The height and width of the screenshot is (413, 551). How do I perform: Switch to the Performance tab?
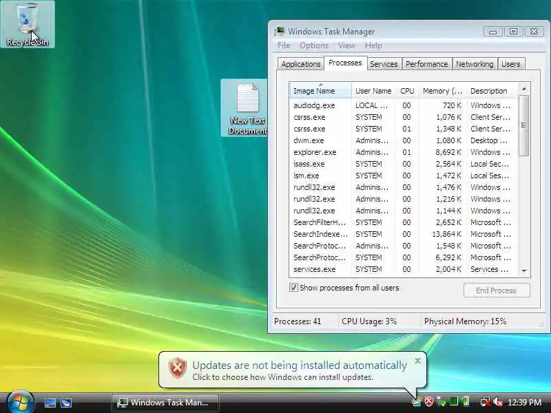[426, 64]
